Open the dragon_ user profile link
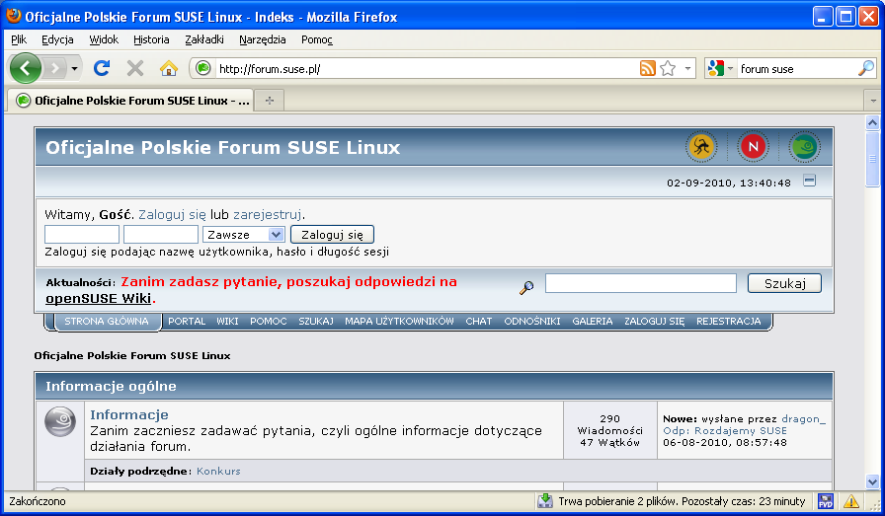Image resolution: width=885 pixels, height=516 pixels. (x=803, y=419)
